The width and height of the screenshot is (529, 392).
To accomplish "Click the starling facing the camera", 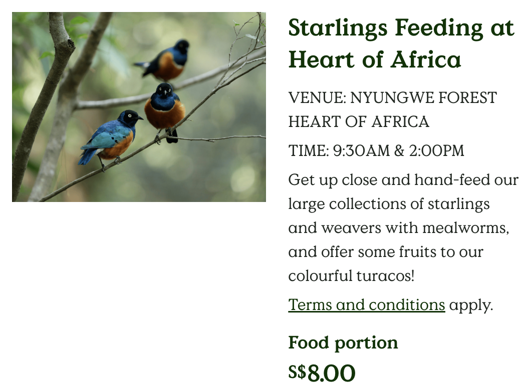I will click(x=165, y=111).
